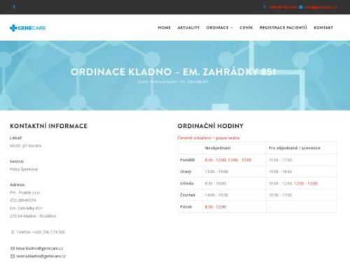
Task: Click the breadcrumb under the page title
Action: 173,82
